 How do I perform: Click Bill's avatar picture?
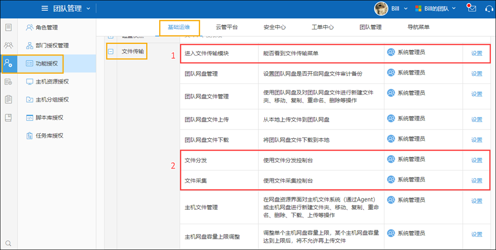[381, 9]
